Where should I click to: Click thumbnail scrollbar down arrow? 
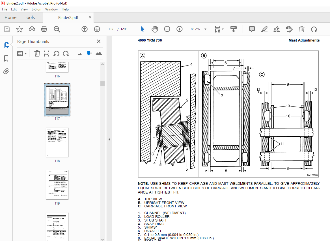102,239
